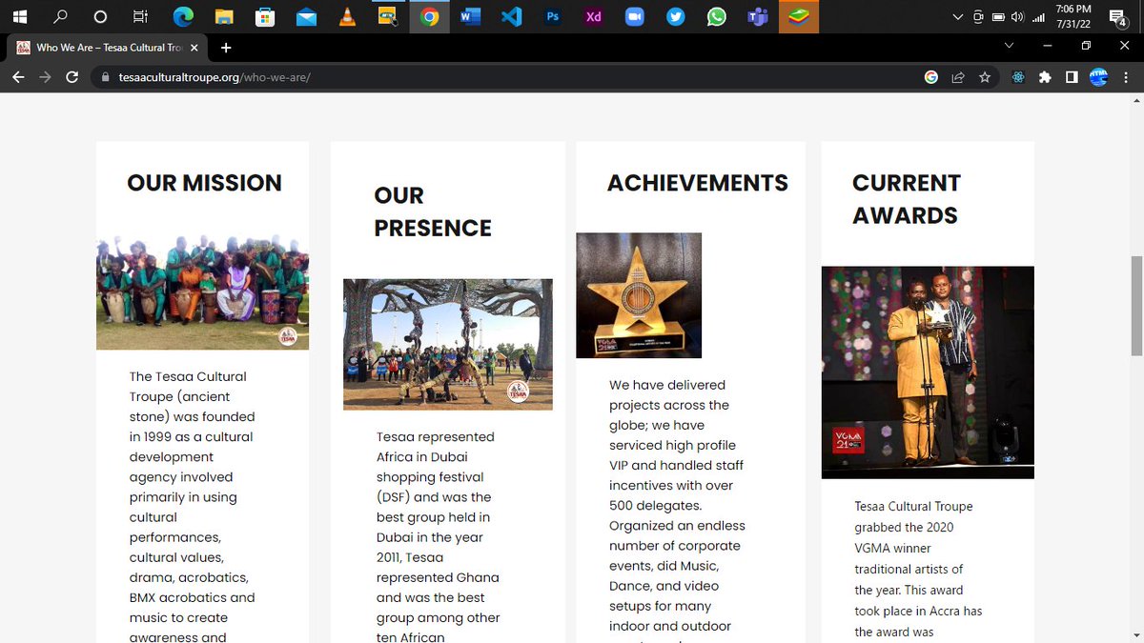Open the Chrome extensions puzzle menu
This screenshot has height=643, width=1144.
[1045, 77]
